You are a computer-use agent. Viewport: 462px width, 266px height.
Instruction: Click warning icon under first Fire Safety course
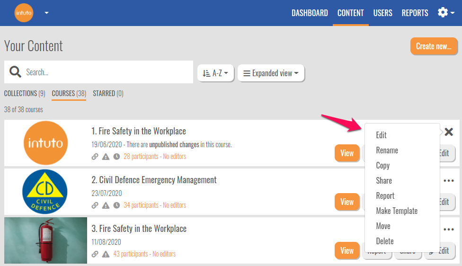point(106,157)
